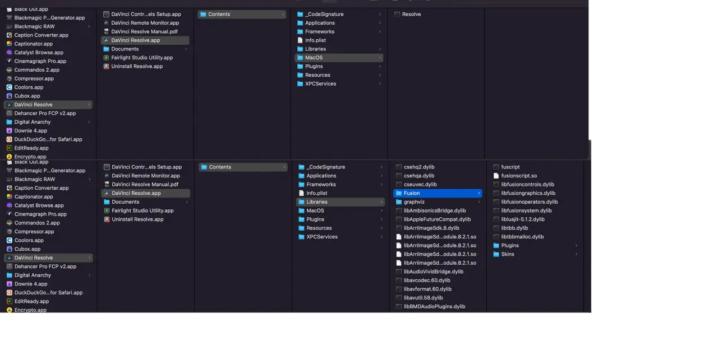The image size is (718, 356).
Task: Expand Digital Anarchy chevron in upper window
Action: (x=89, y=122)
